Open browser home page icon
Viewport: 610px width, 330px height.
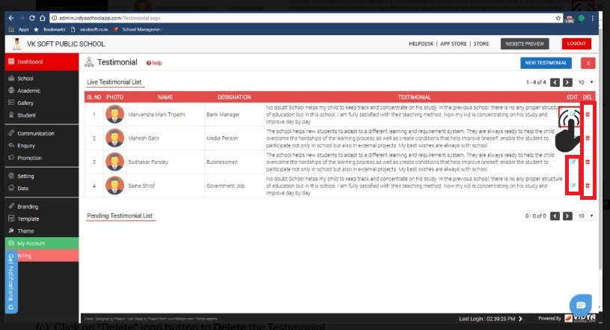pyautogui.click(x=43, y=18)
